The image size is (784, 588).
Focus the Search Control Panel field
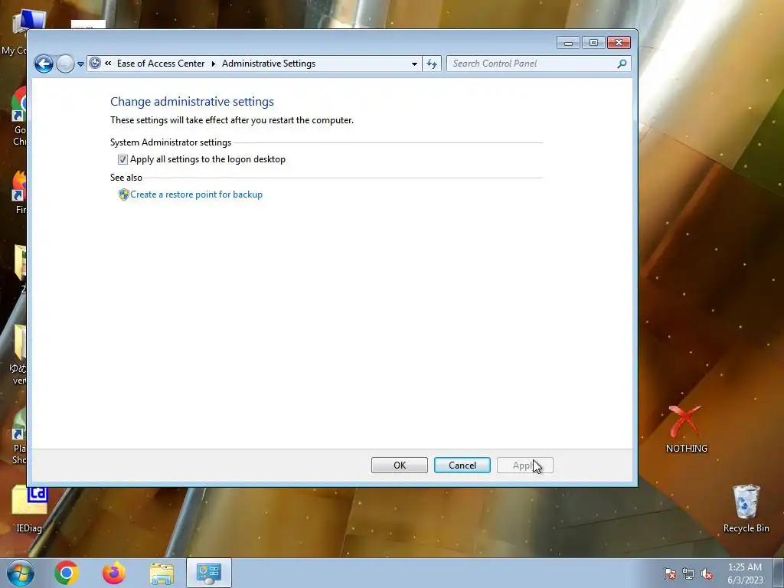tap(538, 64)
